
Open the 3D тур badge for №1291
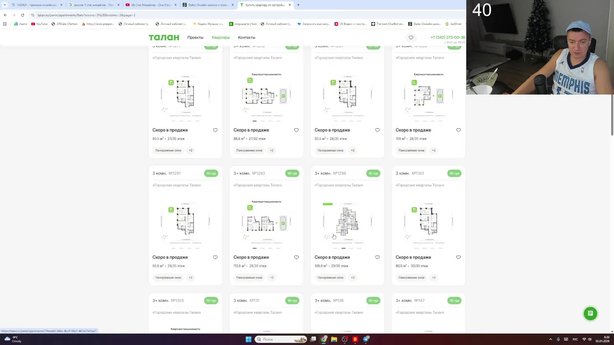click(x=211, y=173)
